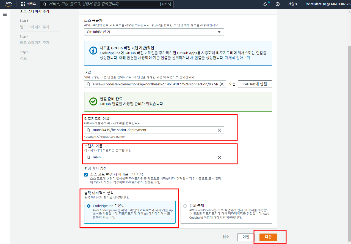Clear the connection ARN field
The height and width of the screenshot is (244, 351).
coord(222,84)
